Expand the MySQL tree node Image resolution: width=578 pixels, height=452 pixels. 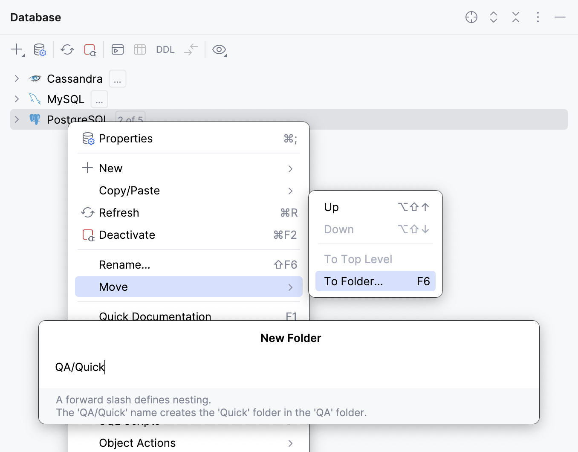(16, 99)
